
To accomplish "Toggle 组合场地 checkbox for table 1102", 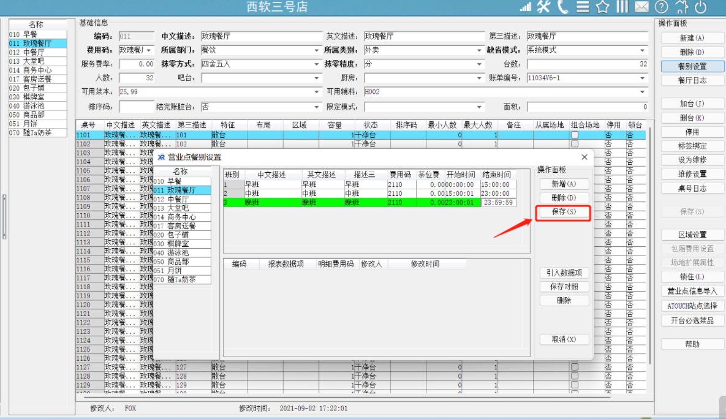I will [x=575, y=144].
